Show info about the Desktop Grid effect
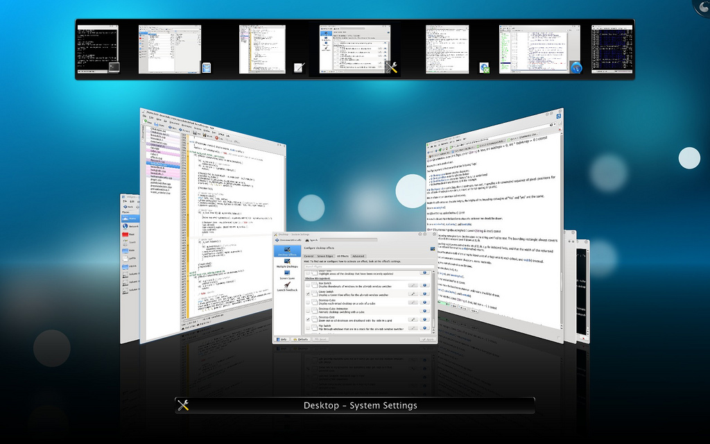710x444 pixels. [425, 318]
